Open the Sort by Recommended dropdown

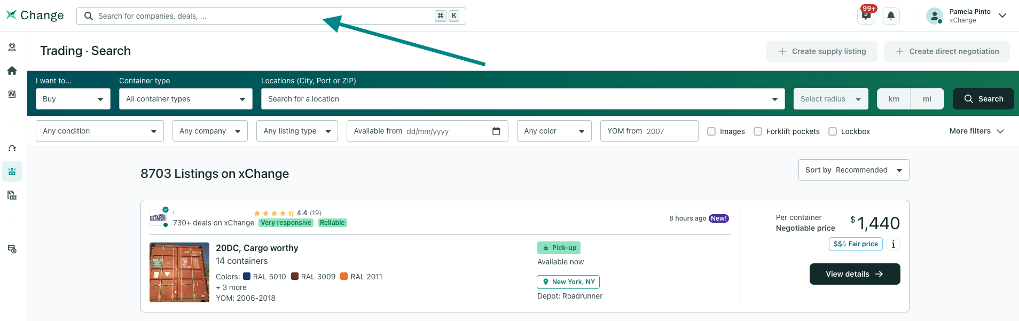[854, 170]
